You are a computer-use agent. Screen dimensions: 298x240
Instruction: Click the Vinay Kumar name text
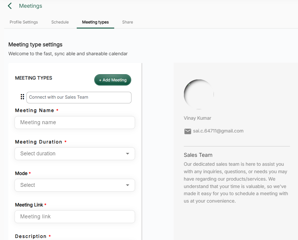[197, 118]
